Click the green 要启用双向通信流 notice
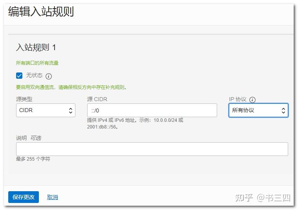 click(71, 87)
